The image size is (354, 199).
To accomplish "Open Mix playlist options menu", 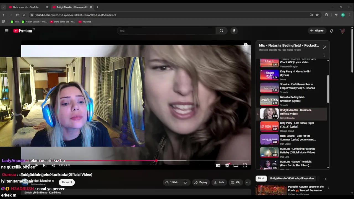I will (325, 55).
